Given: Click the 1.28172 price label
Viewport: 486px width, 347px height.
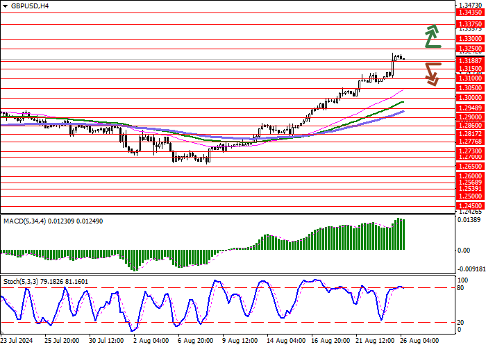Looking at the screenshot, I should point(470,134).
